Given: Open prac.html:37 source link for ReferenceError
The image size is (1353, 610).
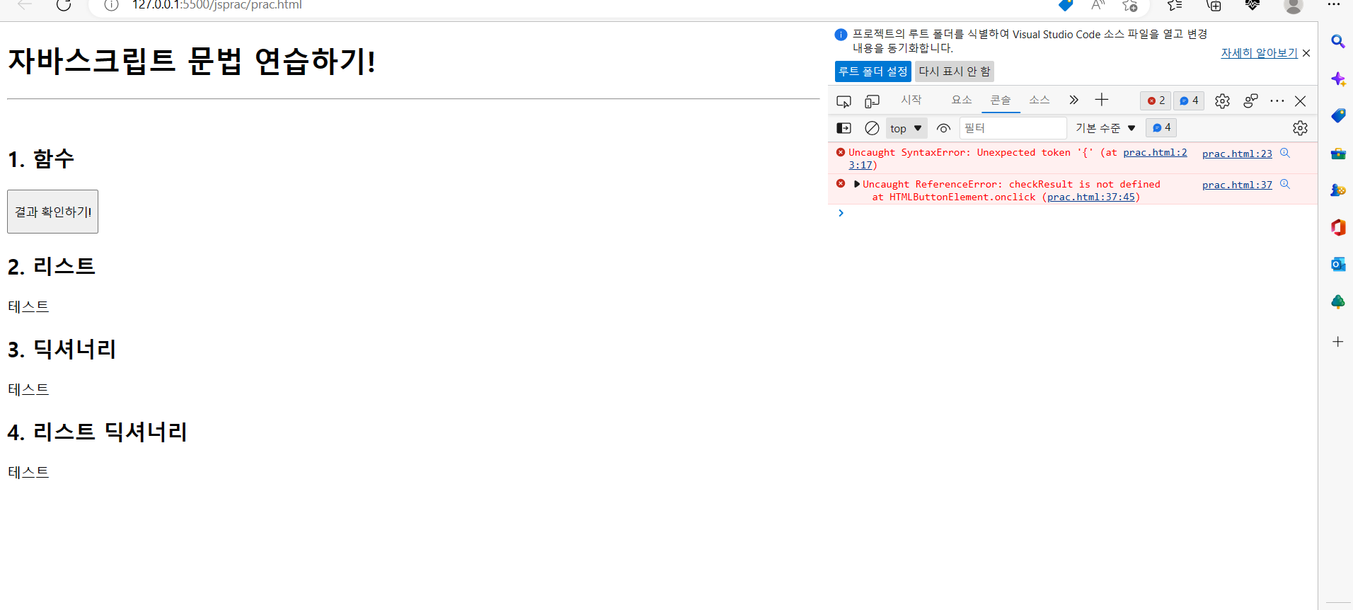Looking at the screenshot, I should (1237, 185).
